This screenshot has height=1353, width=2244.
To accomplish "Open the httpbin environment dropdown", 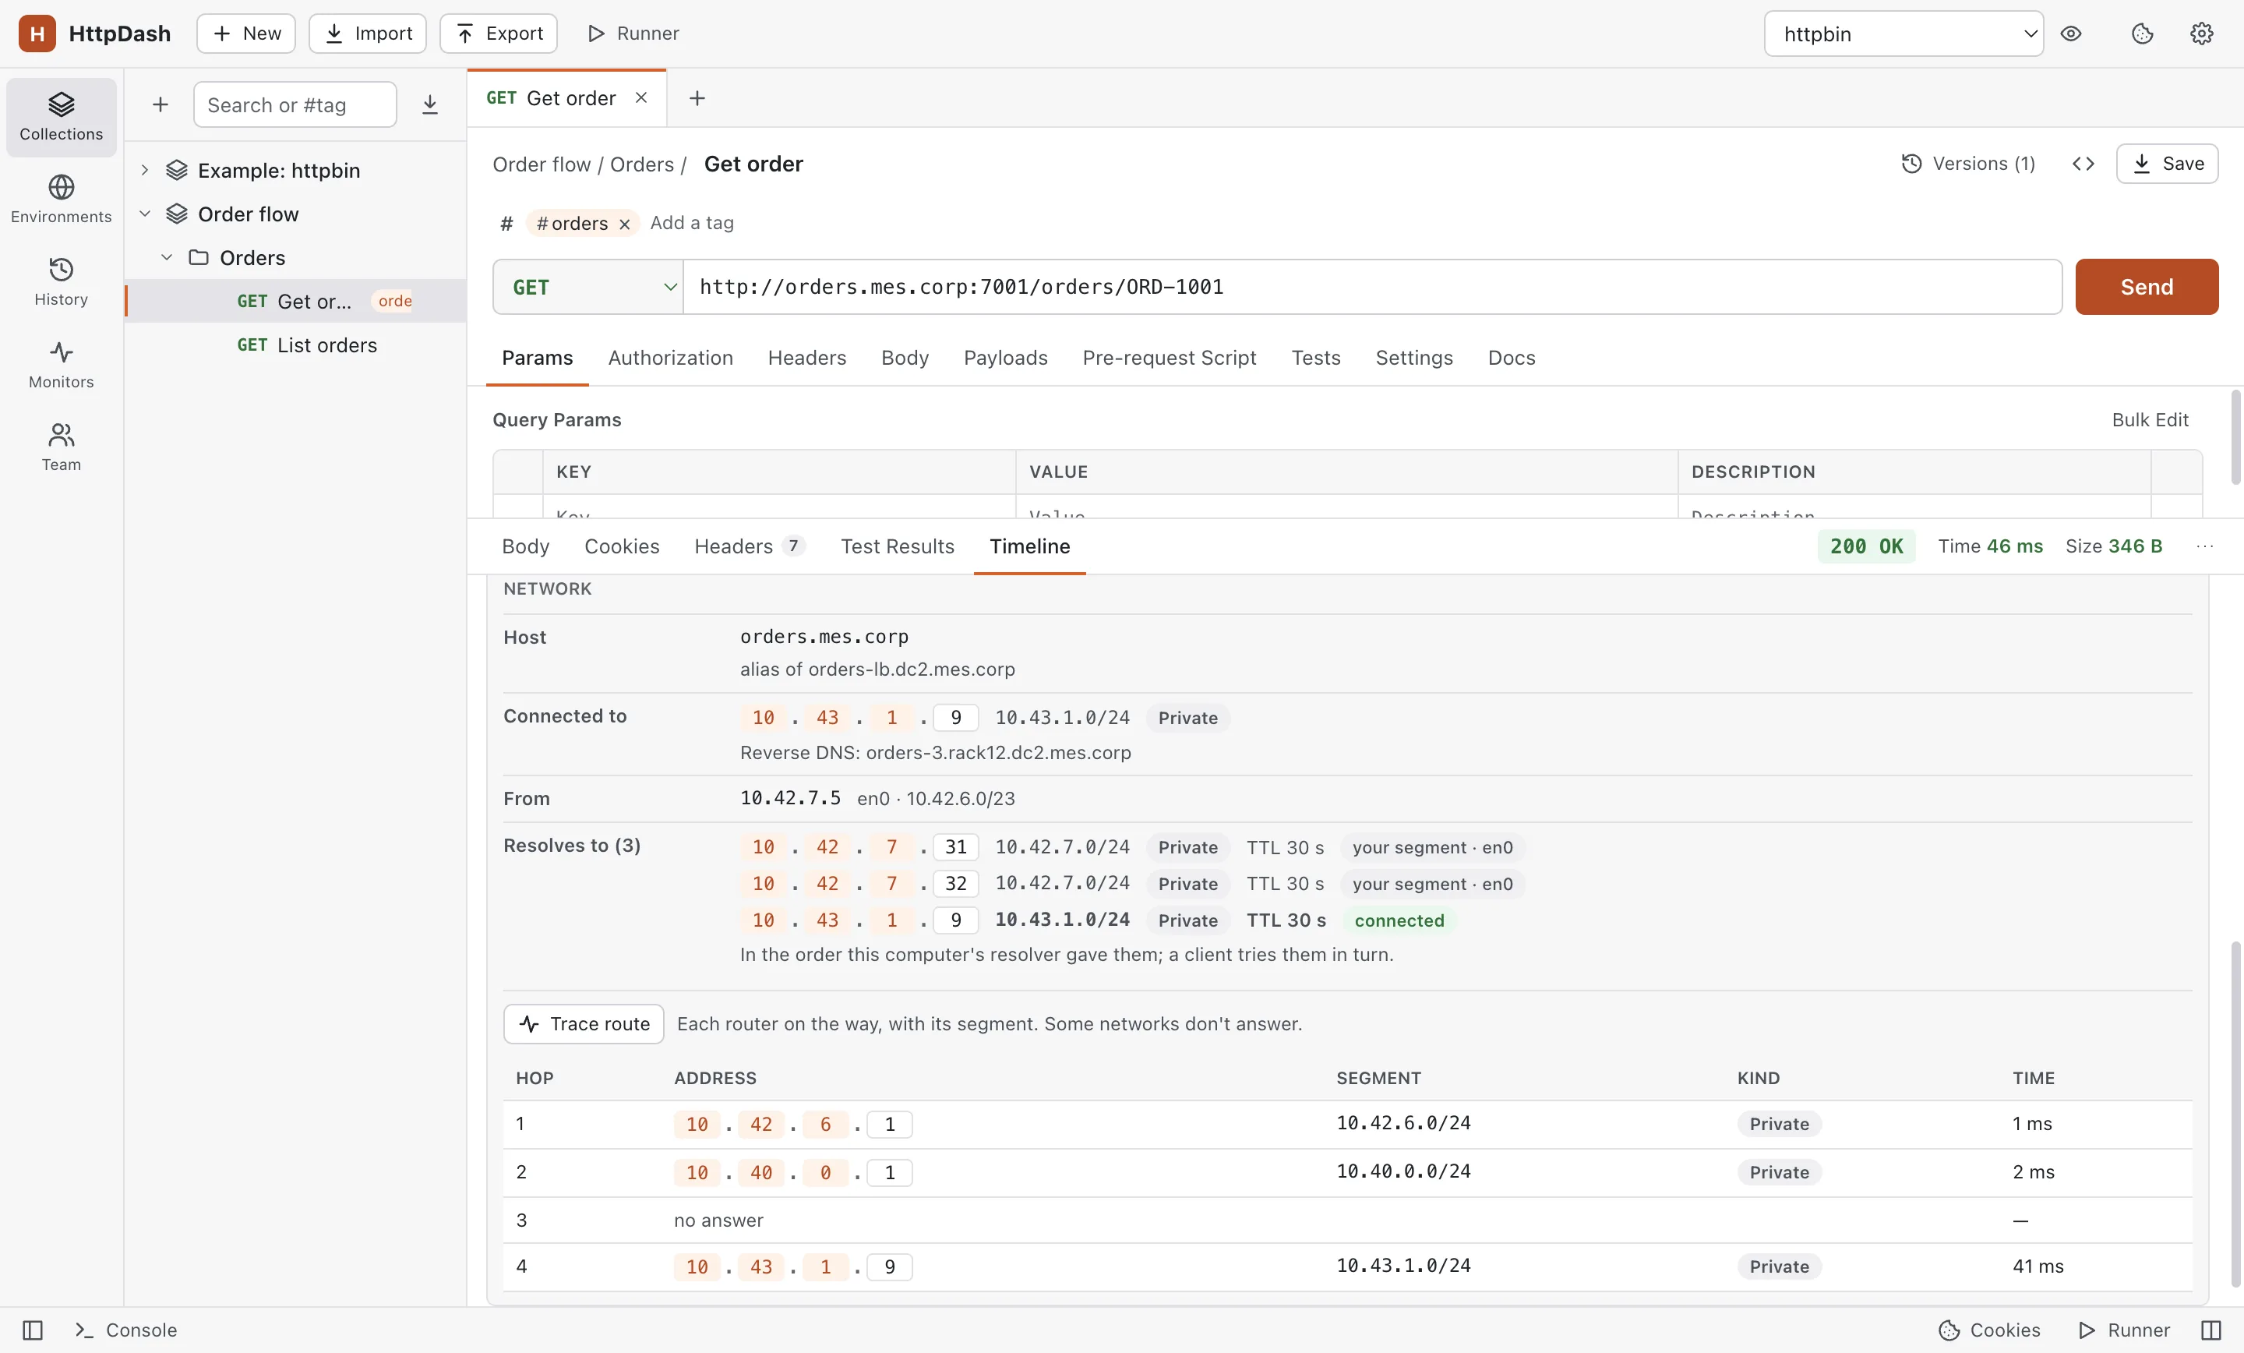I will pos(1904,34).
